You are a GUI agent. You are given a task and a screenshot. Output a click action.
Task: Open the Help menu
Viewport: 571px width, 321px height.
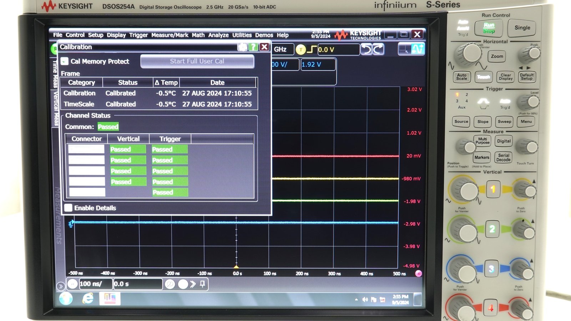[x=283, y=35]
